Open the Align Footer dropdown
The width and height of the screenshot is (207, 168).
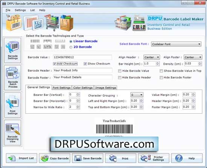pos(193,57)
